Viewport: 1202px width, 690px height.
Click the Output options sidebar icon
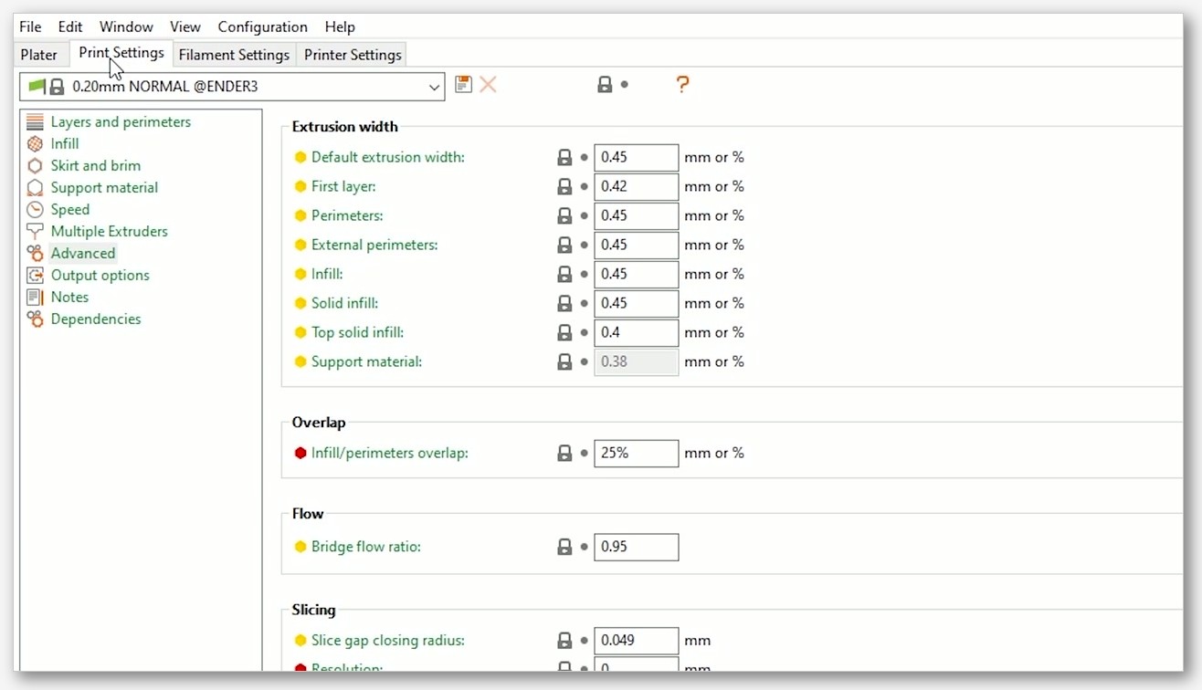coord(35,276)
